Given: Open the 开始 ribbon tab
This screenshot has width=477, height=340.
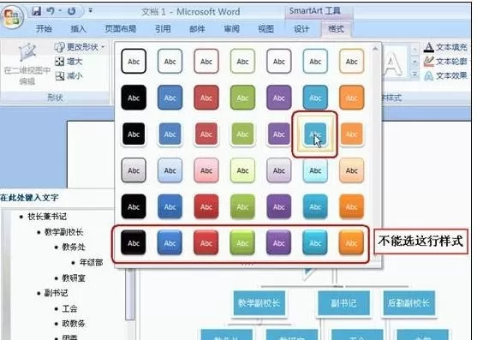Looking at the screenshot, I should [x=44, y=29].
